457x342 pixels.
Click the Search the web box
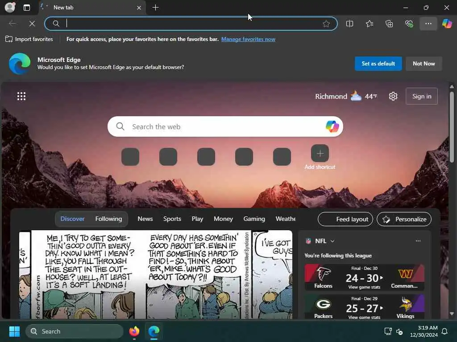(x=225, y=126)
